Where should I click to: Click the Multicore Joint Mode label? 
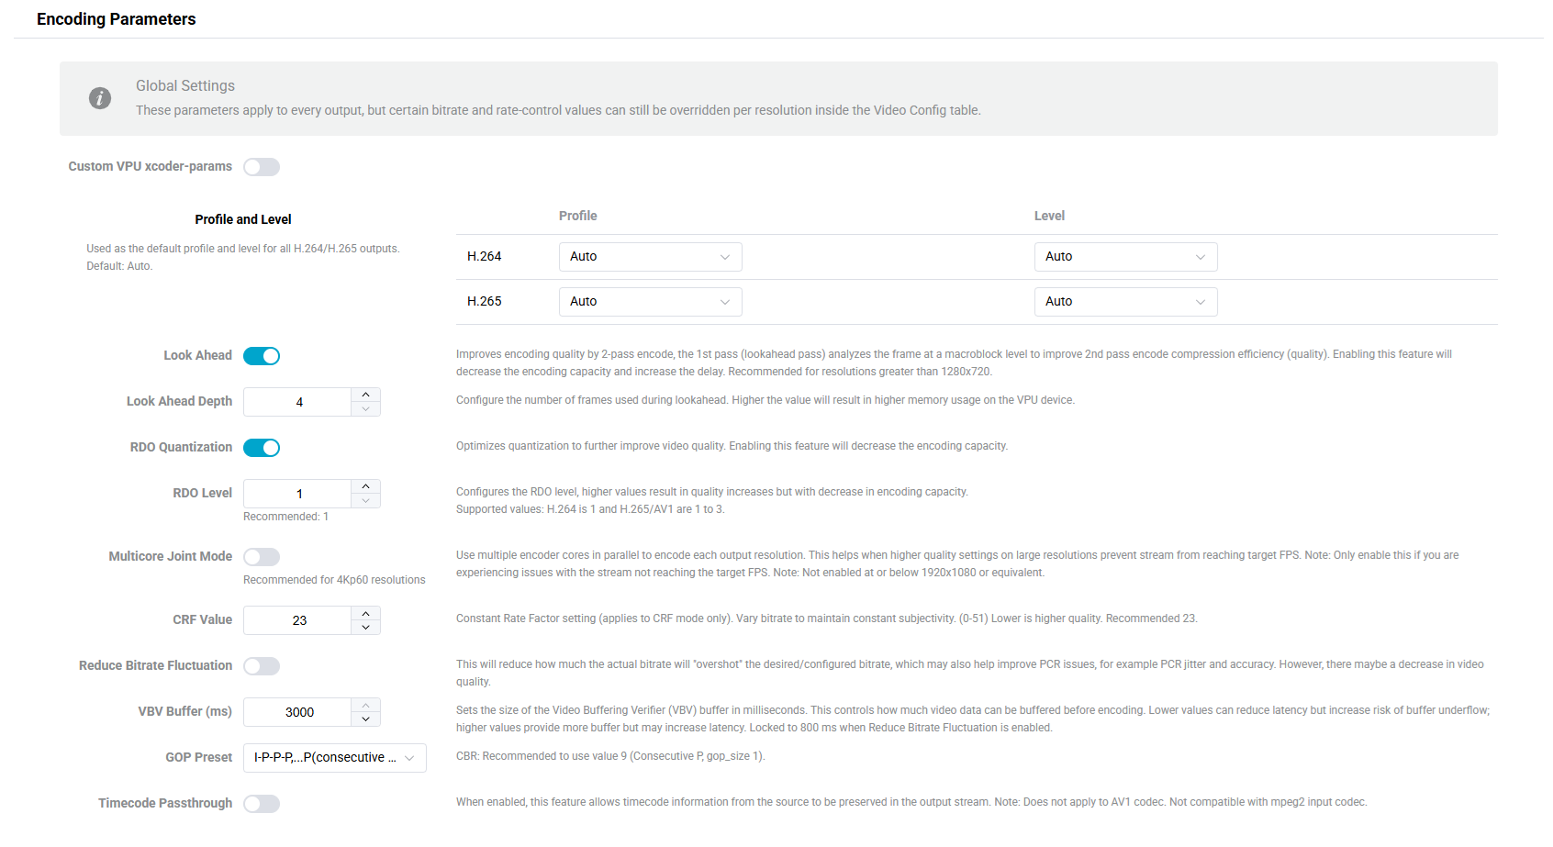click(x=170, y=556)
